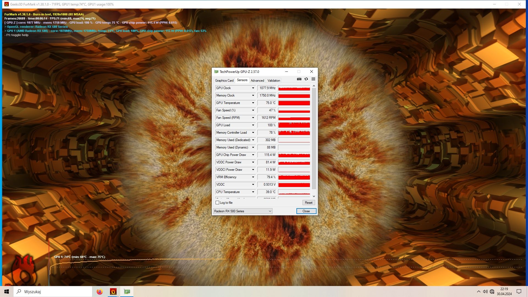Click the Close button in GPU-Z

[x=306, y=211]
